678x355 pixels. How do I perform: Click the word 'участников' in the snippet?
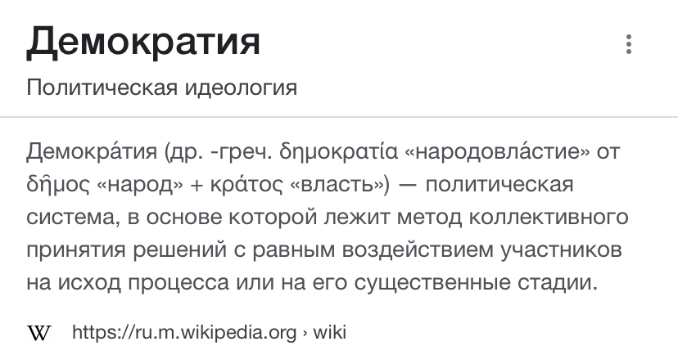561,250
